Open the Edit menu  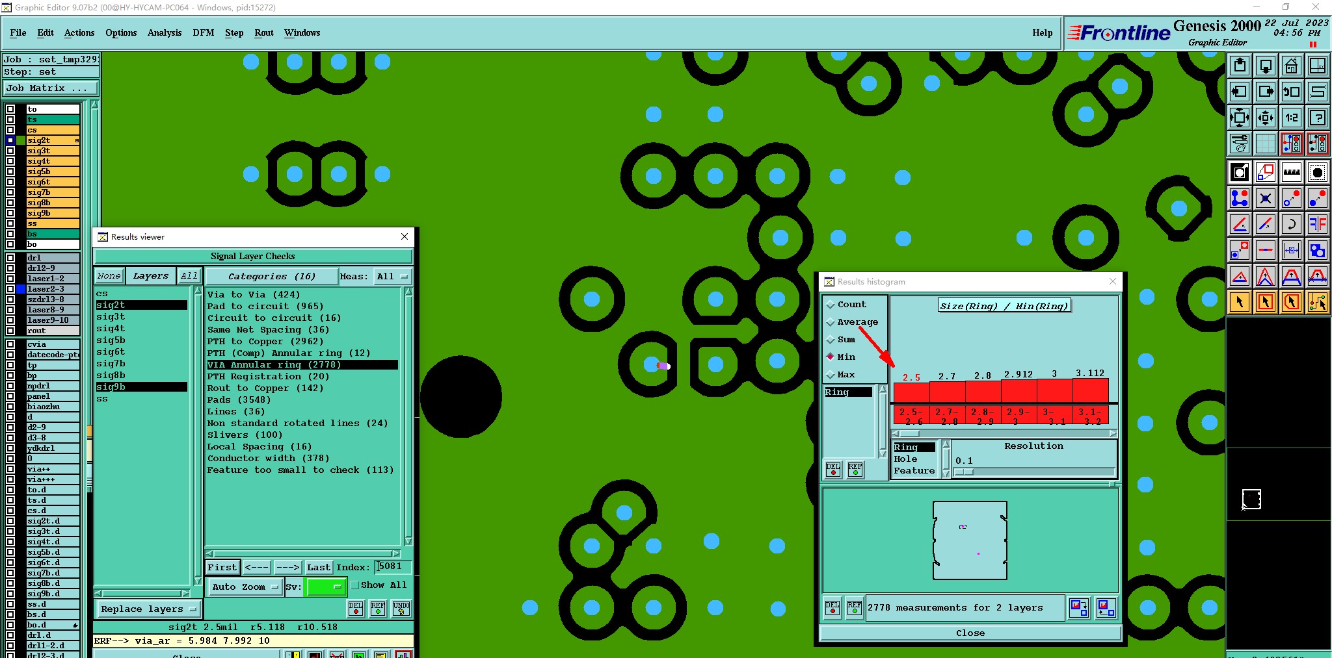pos(46,32)
